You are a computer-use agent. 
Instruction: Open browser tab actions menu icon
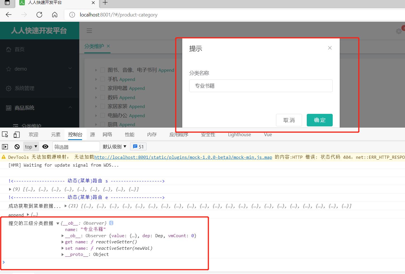click(8, 3)
